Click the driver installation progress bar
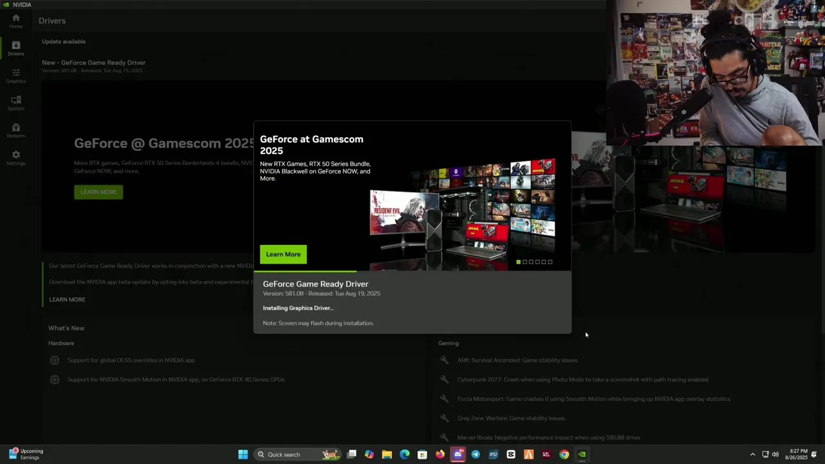Viewport: 825px width, 464px height. click(412, 271)
